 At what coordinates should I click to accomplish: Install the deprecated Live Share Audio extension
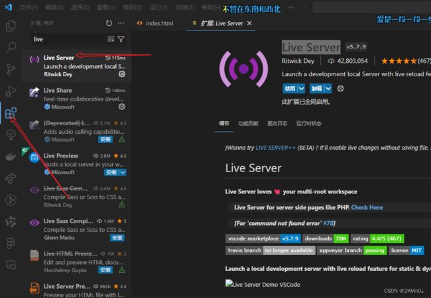click(105, 139)
